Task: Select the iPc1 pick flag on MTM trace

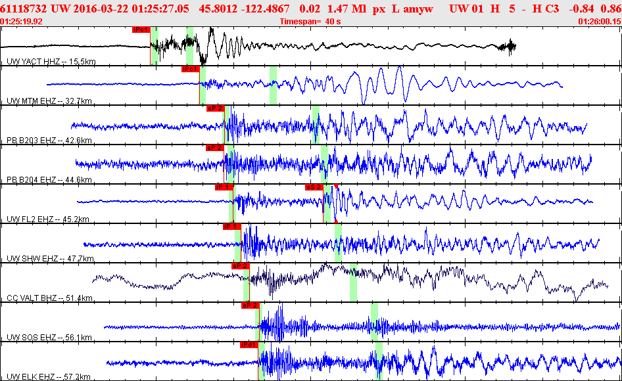Action: click(x=190, y=69)
